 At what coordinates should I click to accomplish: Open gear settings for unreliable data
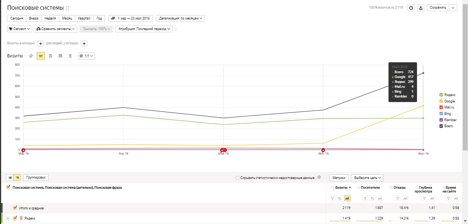tap(319, 177)
